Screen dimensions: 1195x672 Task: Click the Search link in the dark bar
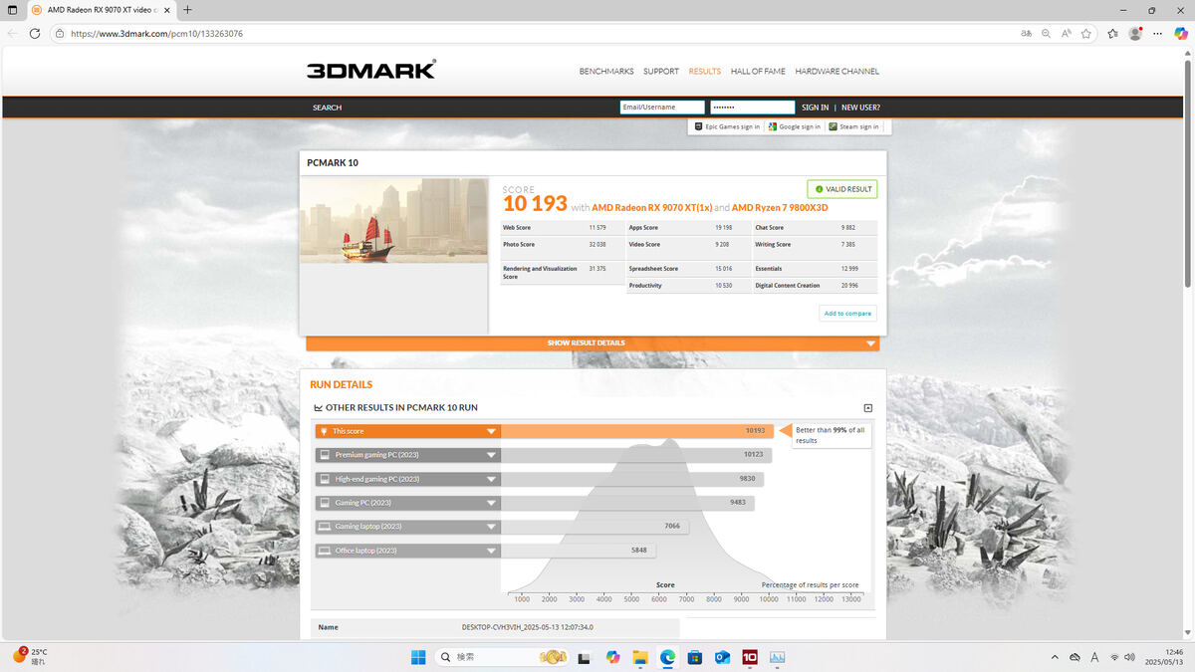[327, 108]
